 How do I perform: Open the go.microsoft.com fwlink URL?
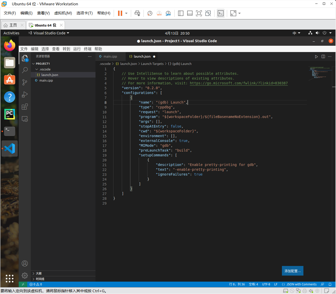point(239,83)
